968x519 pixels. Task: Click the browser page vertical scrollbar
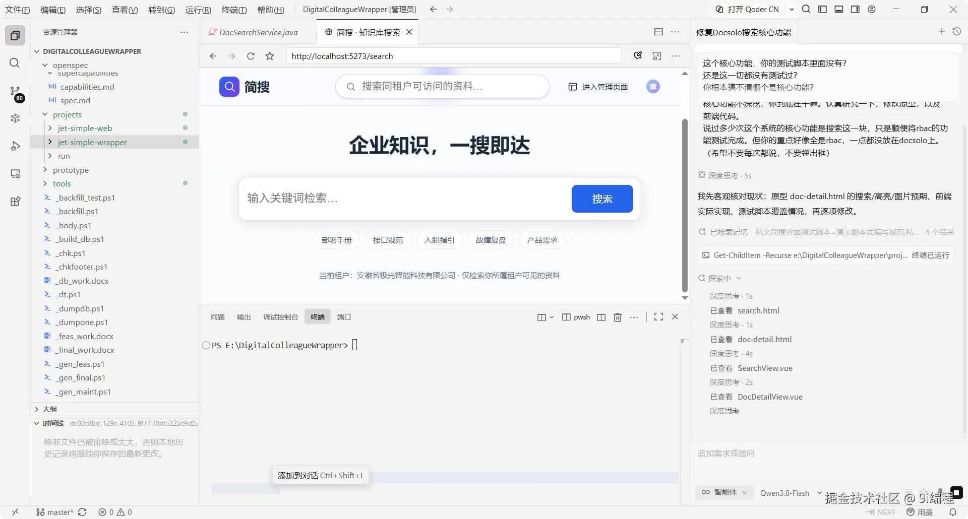point(685,205)
